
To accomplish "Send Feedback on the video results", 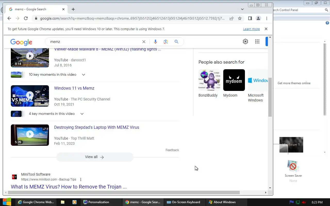I will pyautogui.click(x=172, y=150).
